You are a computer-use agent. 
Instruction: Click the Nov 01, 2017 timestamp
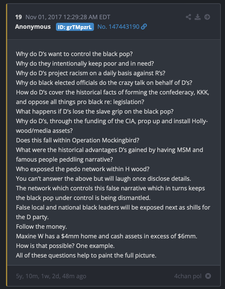[x=68, y=17]
